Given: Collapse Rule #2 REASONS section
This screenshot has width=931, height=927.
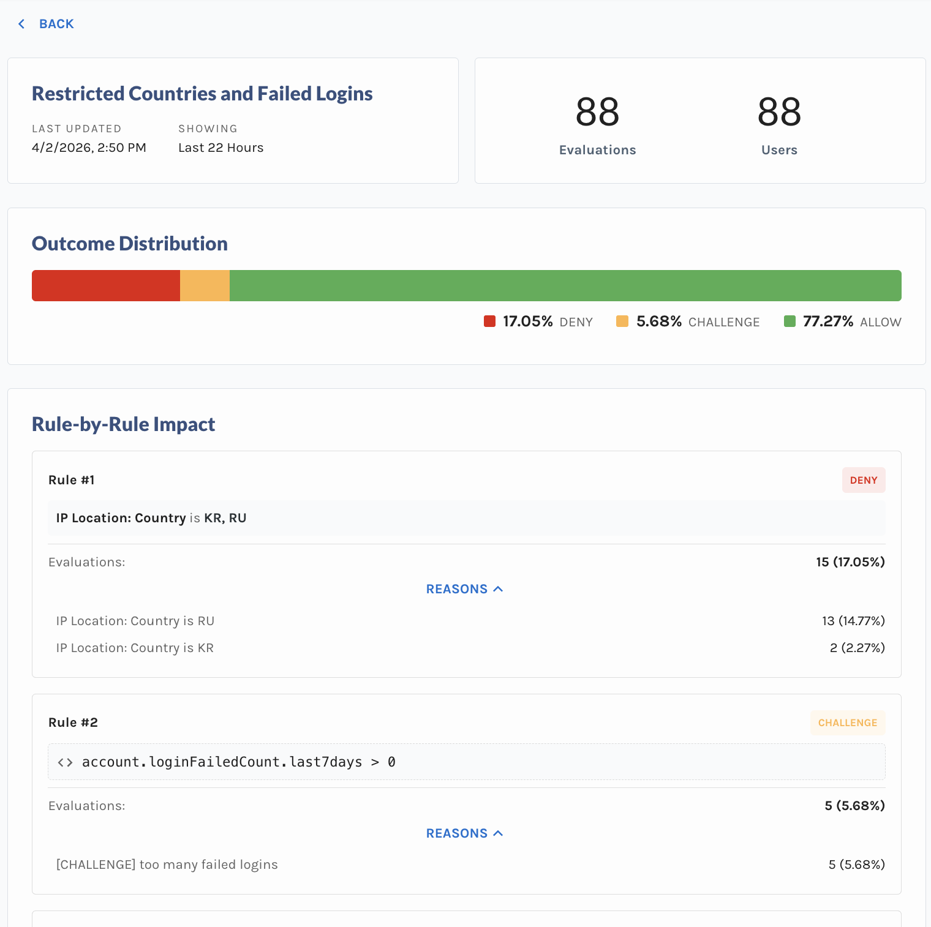Looking at the screenshot, I should 465,833.
